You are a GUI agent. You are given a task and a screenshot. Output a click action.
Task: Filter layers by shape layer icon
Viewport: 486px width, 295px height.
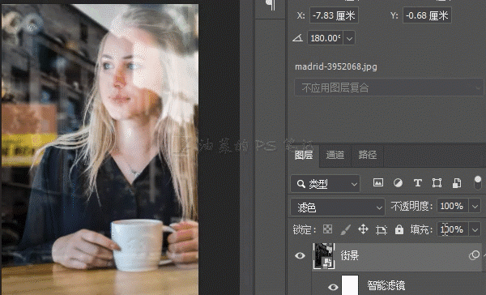click(437, 183)
